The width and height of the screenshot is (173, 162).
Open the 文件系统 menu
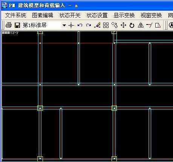pos(16,15)
